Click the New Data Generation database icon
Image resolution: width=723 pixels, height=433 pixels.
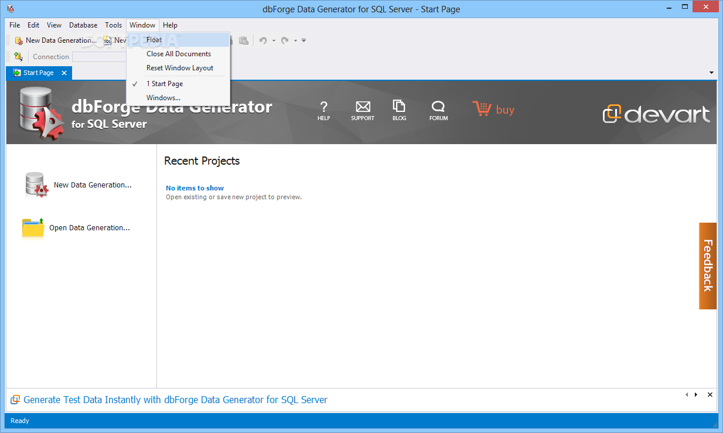tap(36, 185)
